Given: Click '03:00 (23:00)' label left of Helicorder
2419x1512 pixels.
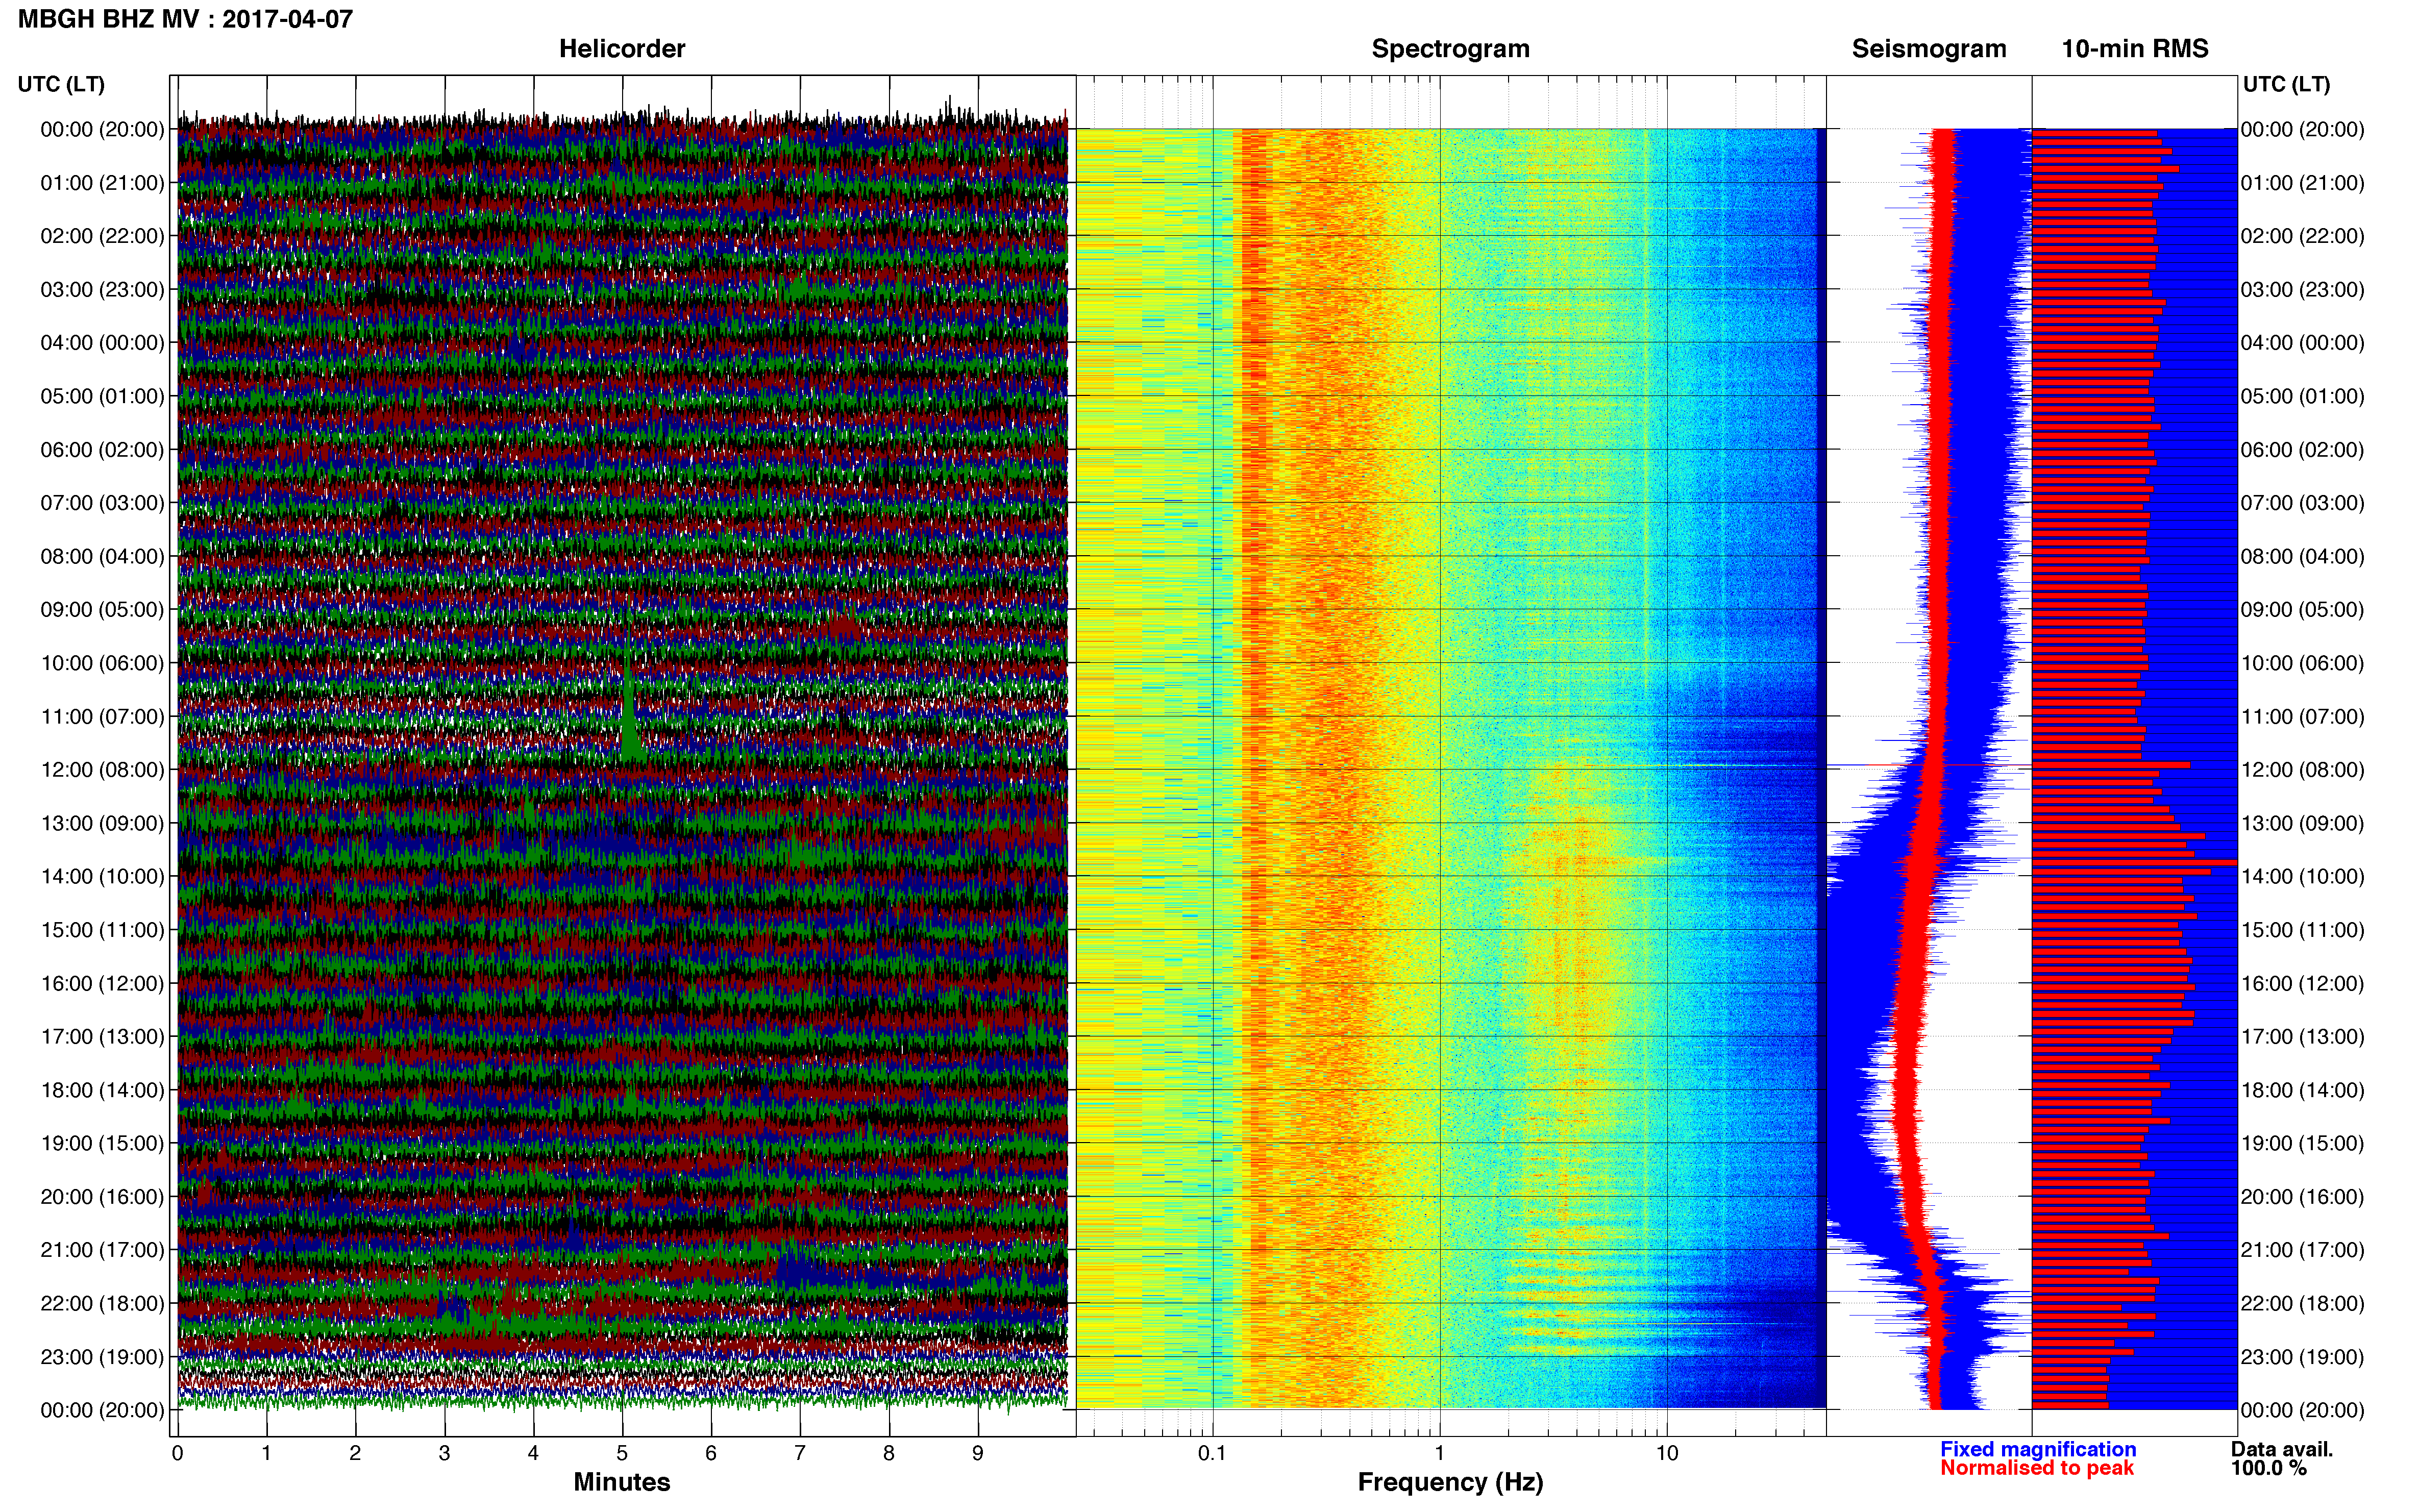Looking at the screenshot, I should pyautogui.click(x=102, y=290).
